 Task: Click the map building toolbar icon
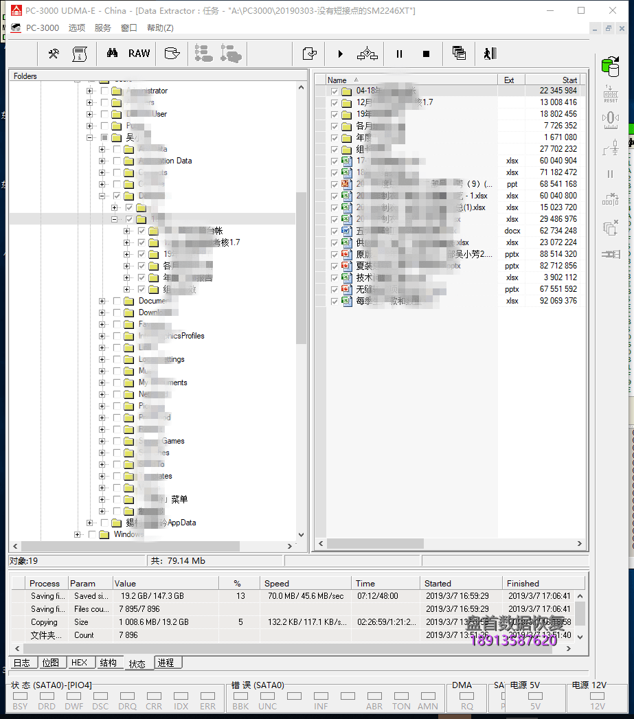click(x=367, y=54)
